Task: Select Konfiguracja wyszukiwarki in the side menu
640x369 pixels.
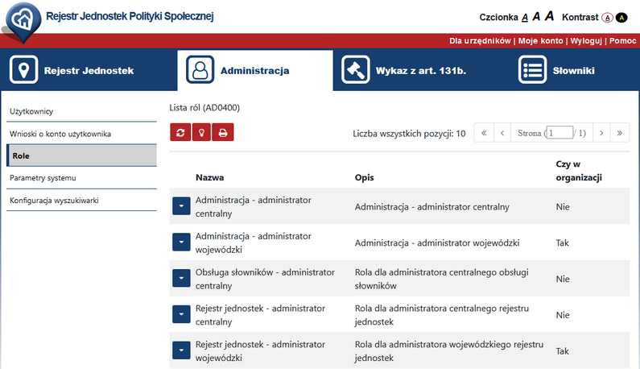Action: [x=81, y=201]
